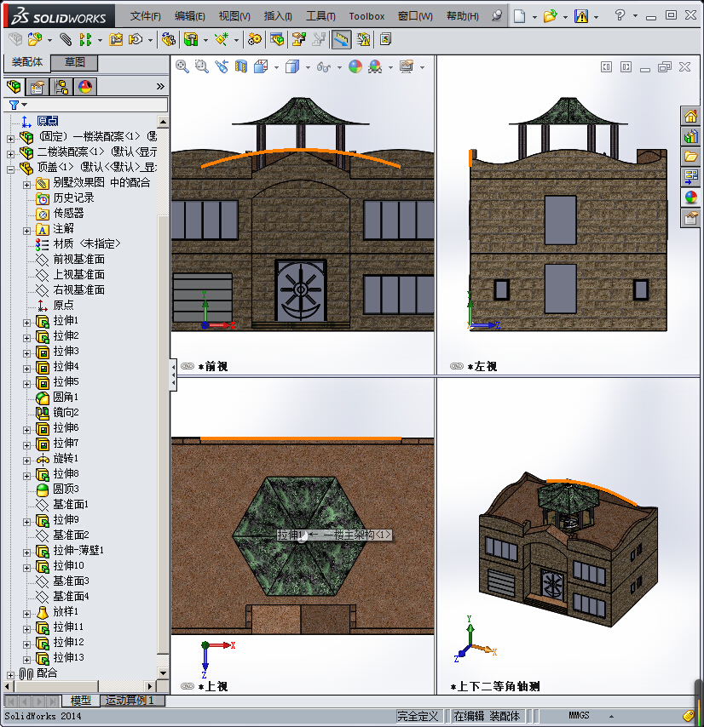Click the feature tree panel collapse handle
This screenshot has width=704, height=727.
point(173,375)
